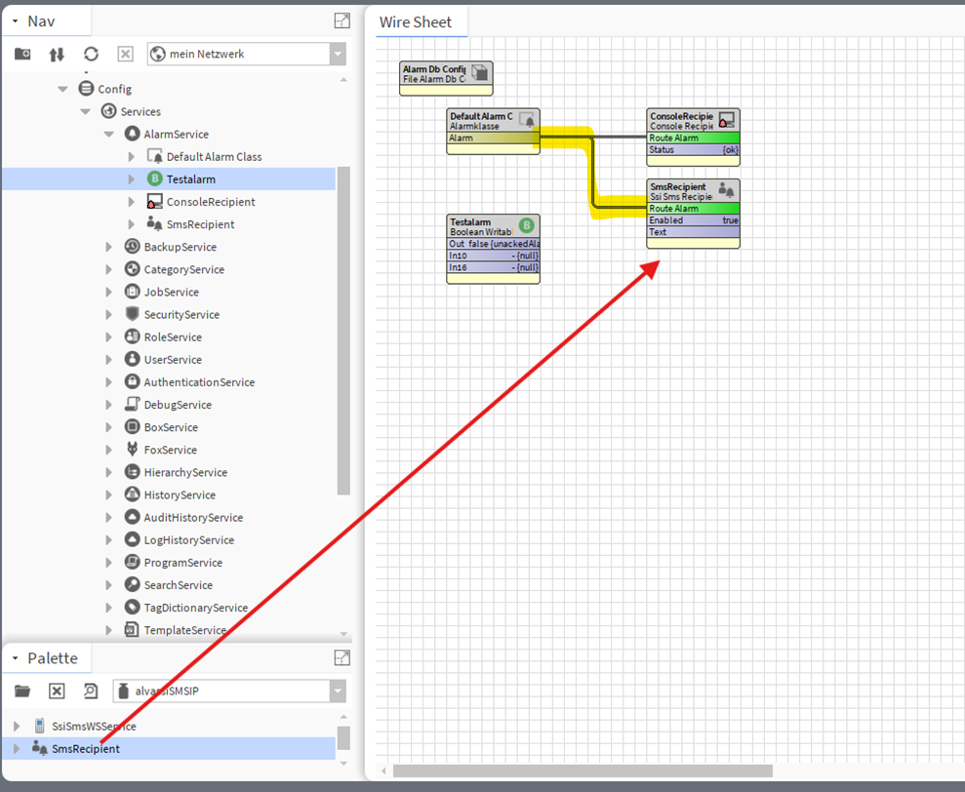
Task: Click the Palette list vertical scrollbar
Action: 343,737
